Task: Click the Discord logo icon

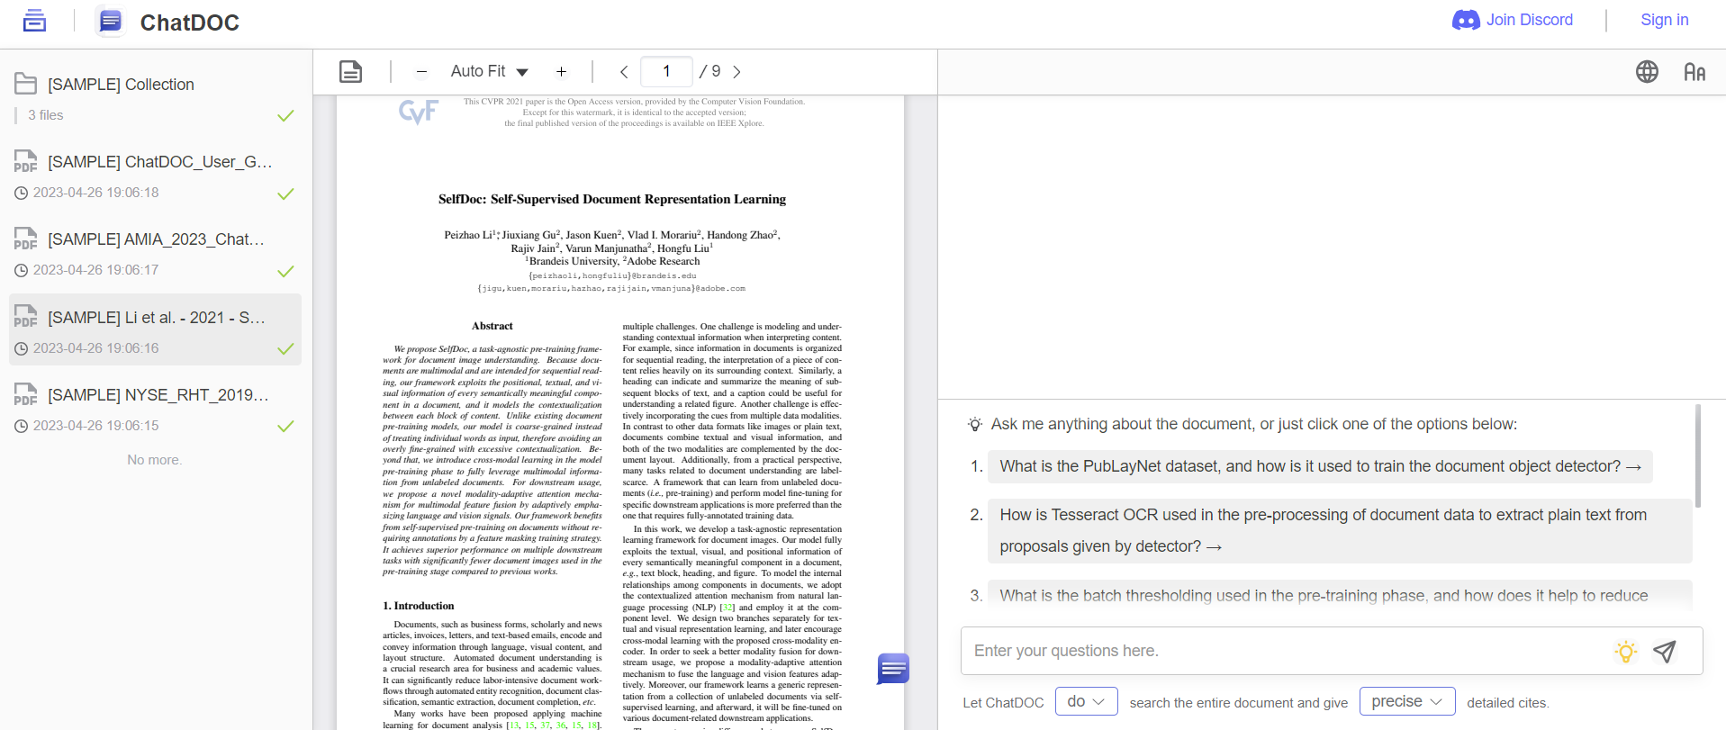Action: point(1466,20)
